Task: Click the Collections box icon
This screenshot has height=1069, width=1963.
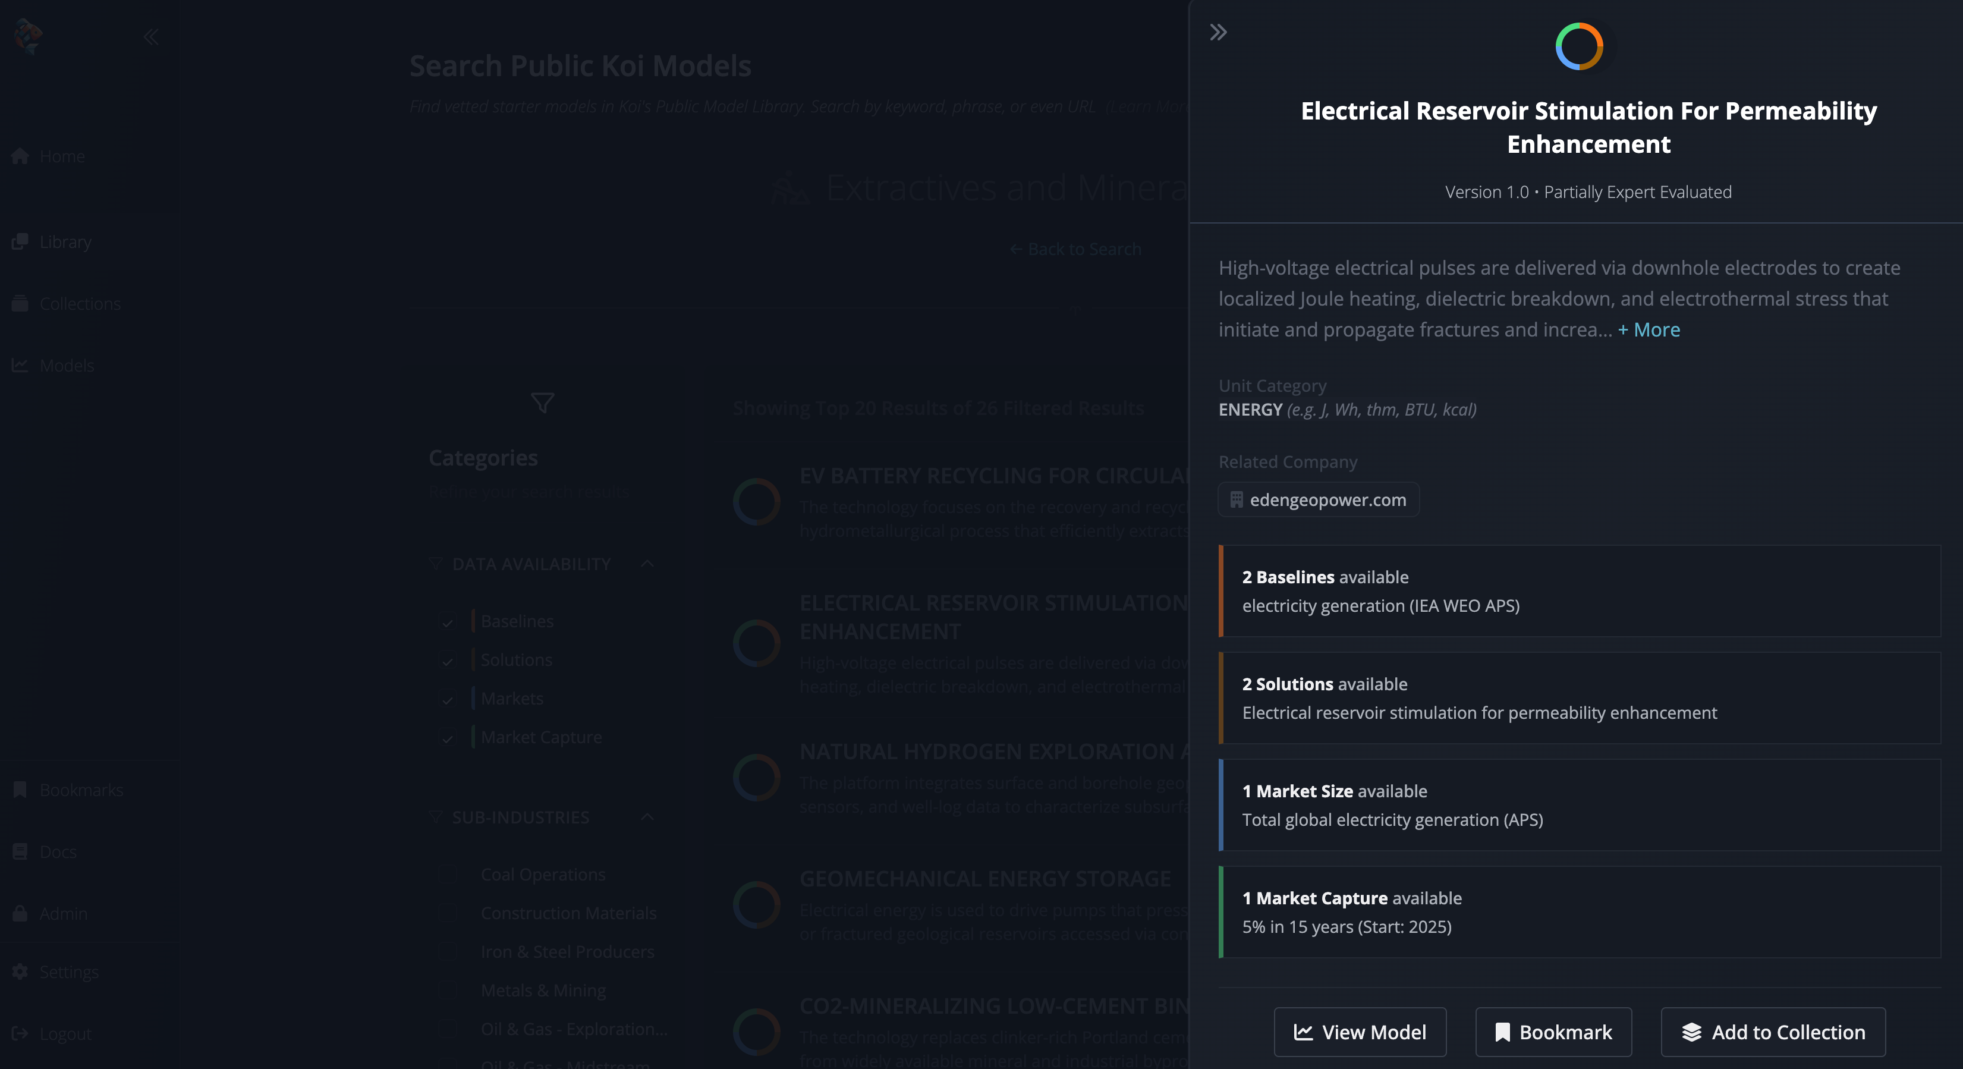Action: coord(20,303)
